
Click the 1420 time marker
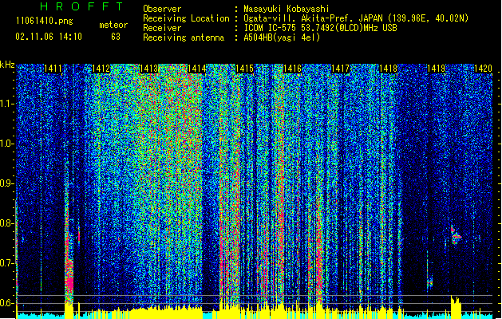point(483,69)
